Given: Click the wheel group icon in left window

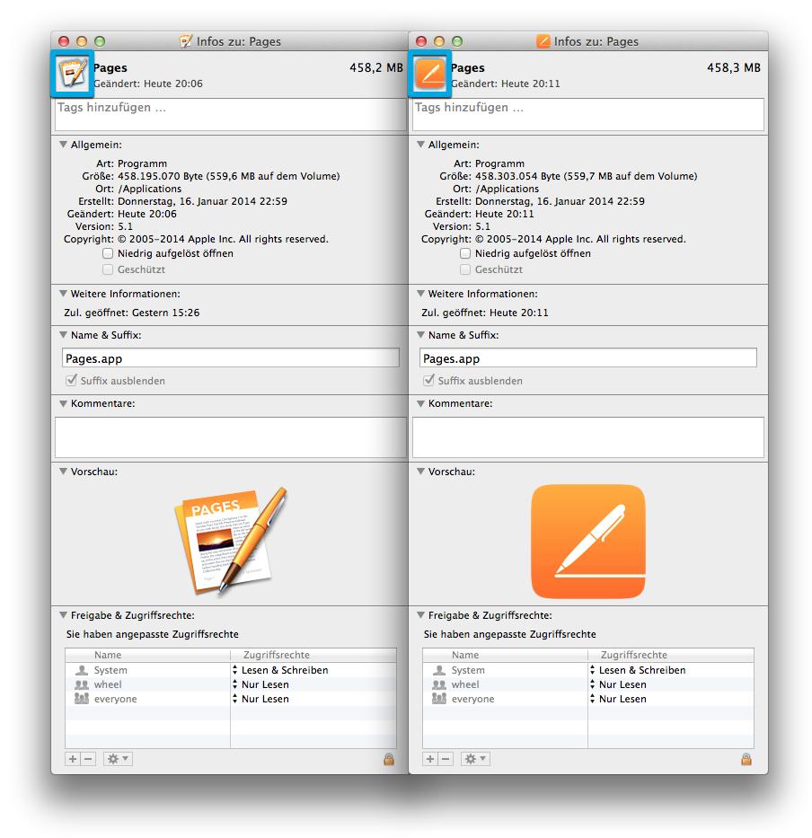Looking at the screenshot, I should tap(82, 684).
